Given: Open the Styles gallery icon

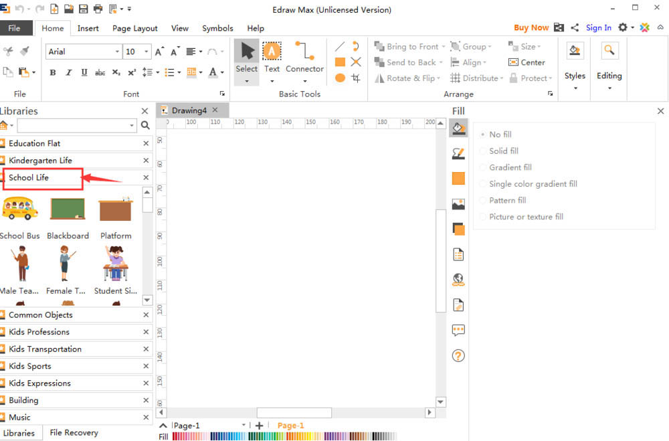Looking at the screenshot, I should (574, 51).
